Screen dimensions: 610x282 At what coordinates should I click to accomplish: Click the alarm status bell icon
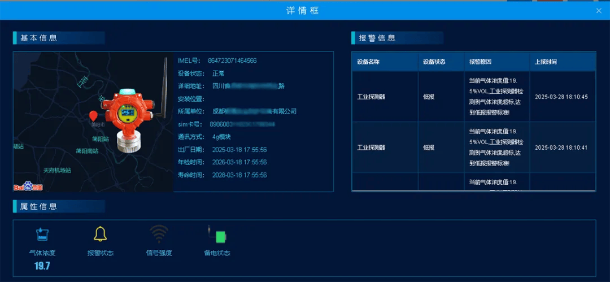[100, 234]
